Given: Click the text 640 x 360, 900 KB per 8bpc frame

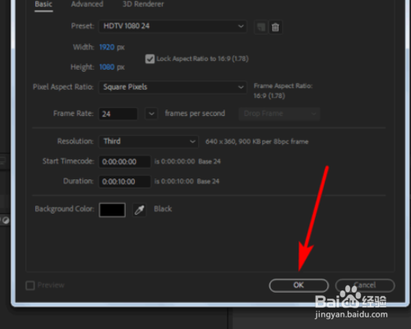Looking at the screenshot, I should pyautogui.click(x=257, y=141).
